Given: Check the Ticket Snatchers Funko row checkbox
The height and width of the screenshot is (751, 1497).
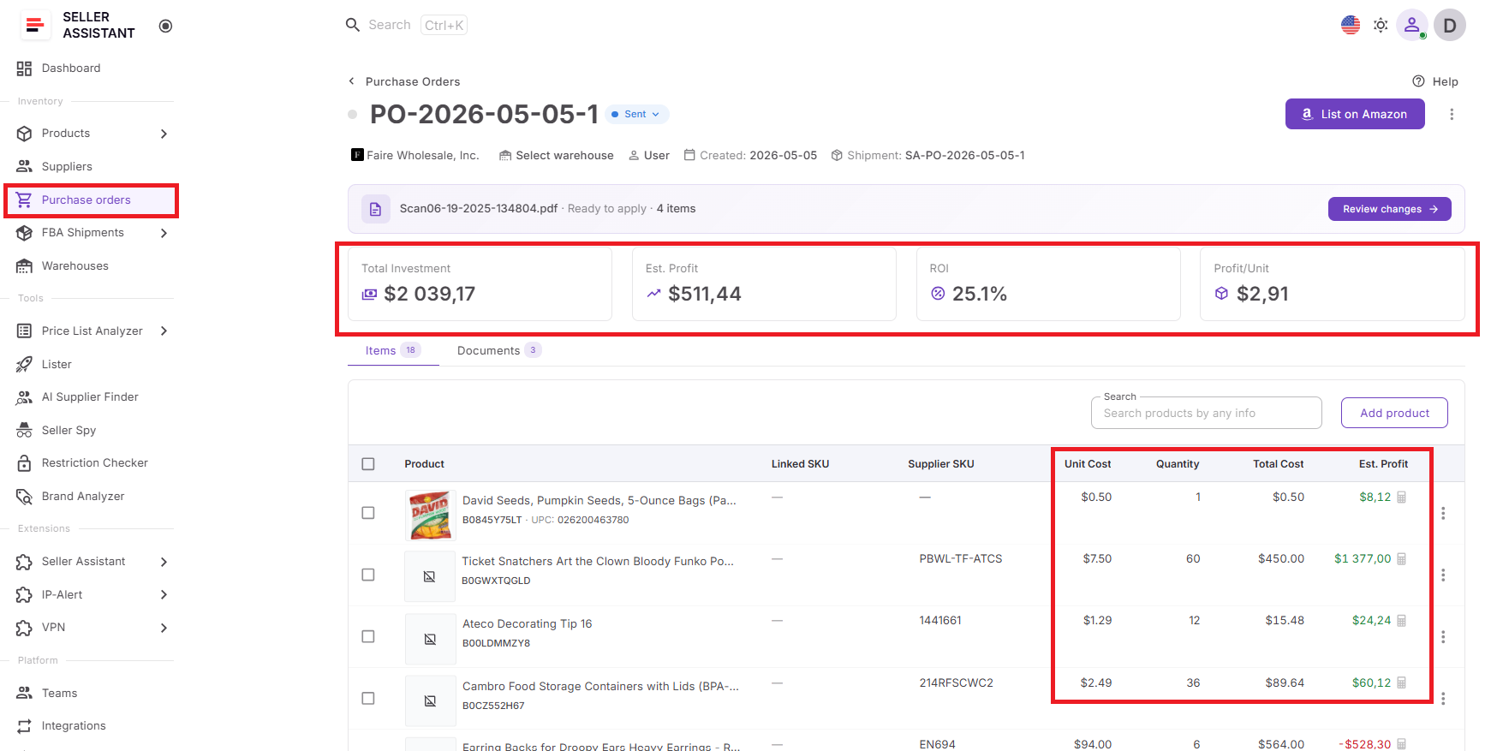Looking at the screenshot, I should 368,575.
